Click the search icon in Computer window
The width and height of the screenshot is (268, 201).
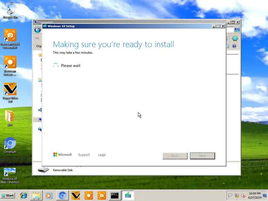[237, 30]
